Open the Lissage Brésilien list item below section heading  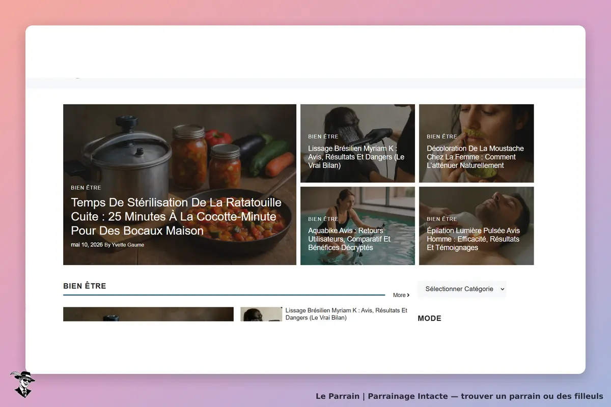346,314
